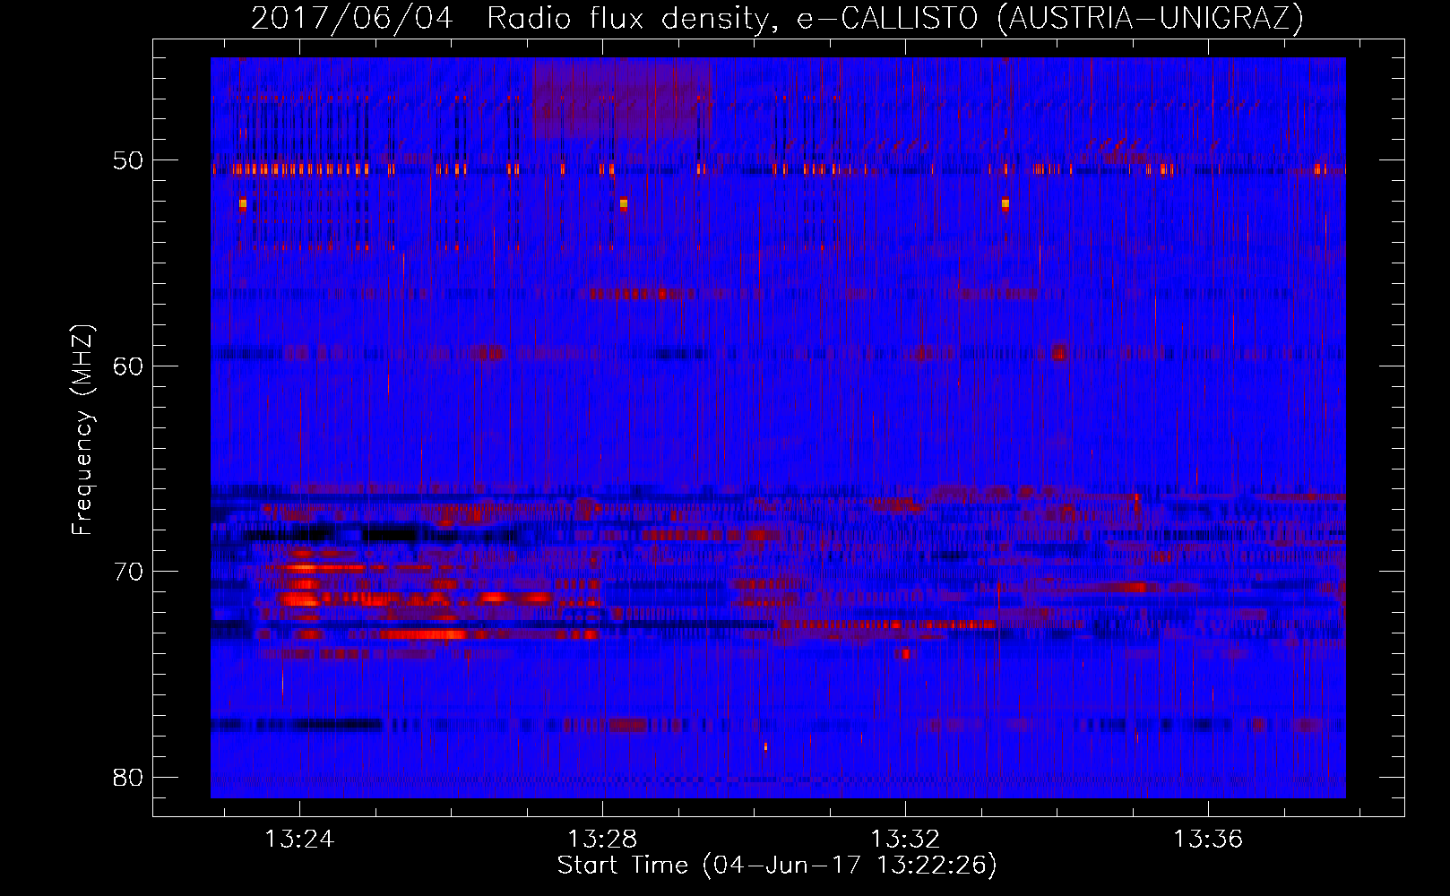Click the 80 MHz frequency tick label
The width and height of the screenshot is (1450, 896).
(128, 777)
